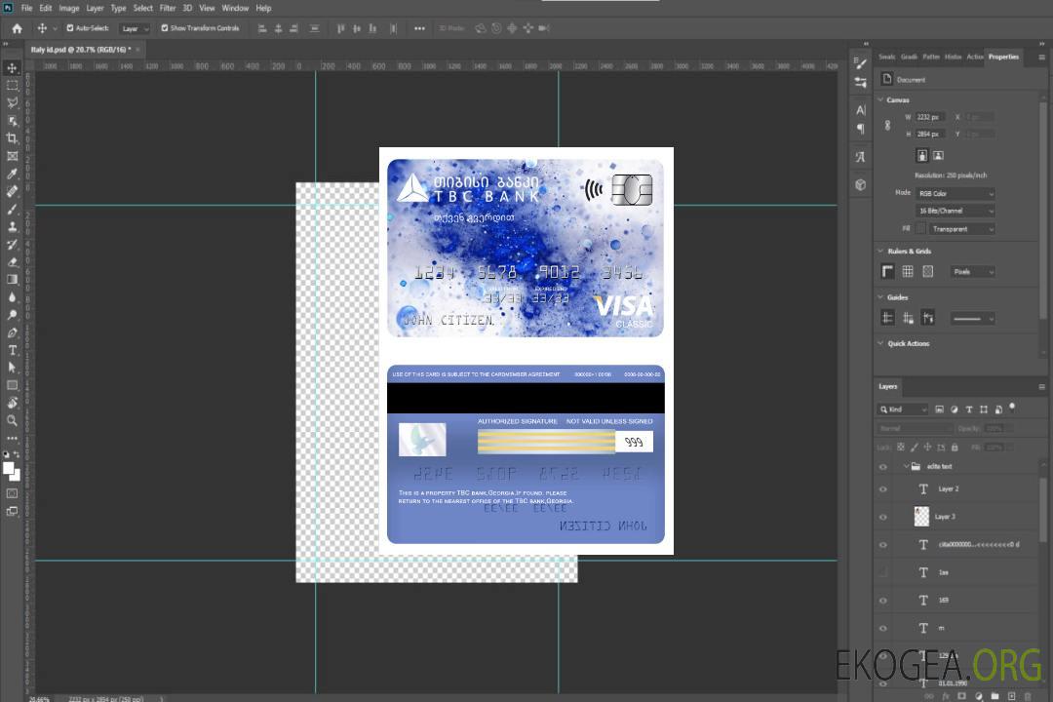1053x702 pixels.
Task: Show the hidden '1se' text layer
Action: tap(883, 572)
